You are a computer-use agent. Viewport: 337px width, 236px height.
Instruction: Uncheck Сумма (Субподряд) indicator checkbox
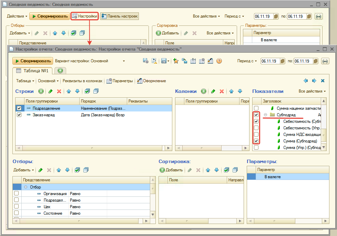[256, 141]
